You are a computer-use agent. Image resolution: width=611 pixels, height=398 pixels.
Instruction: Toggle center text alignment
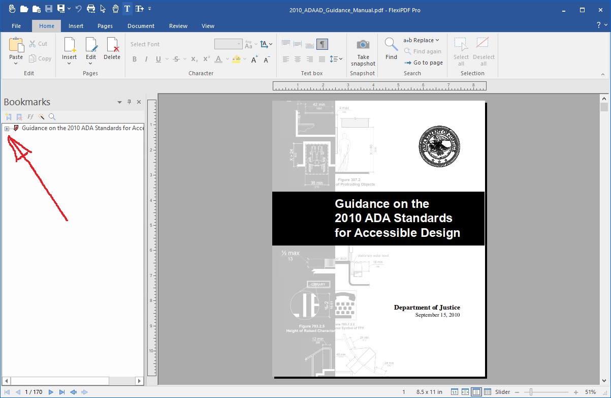click(298, 59)
